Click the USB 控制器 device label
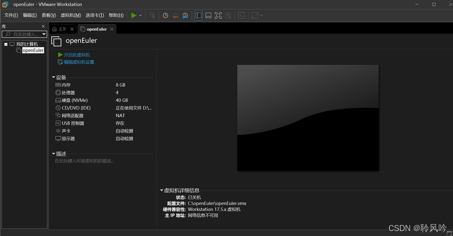Viewport: 453px width, 236px height. tap(73, 123)
